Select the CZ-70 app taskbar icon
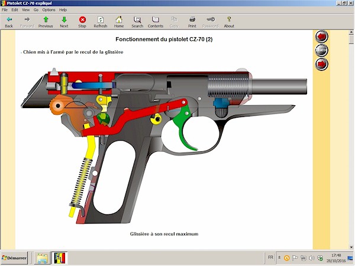Viewport: 355px width, 266px height. point(60,258)
